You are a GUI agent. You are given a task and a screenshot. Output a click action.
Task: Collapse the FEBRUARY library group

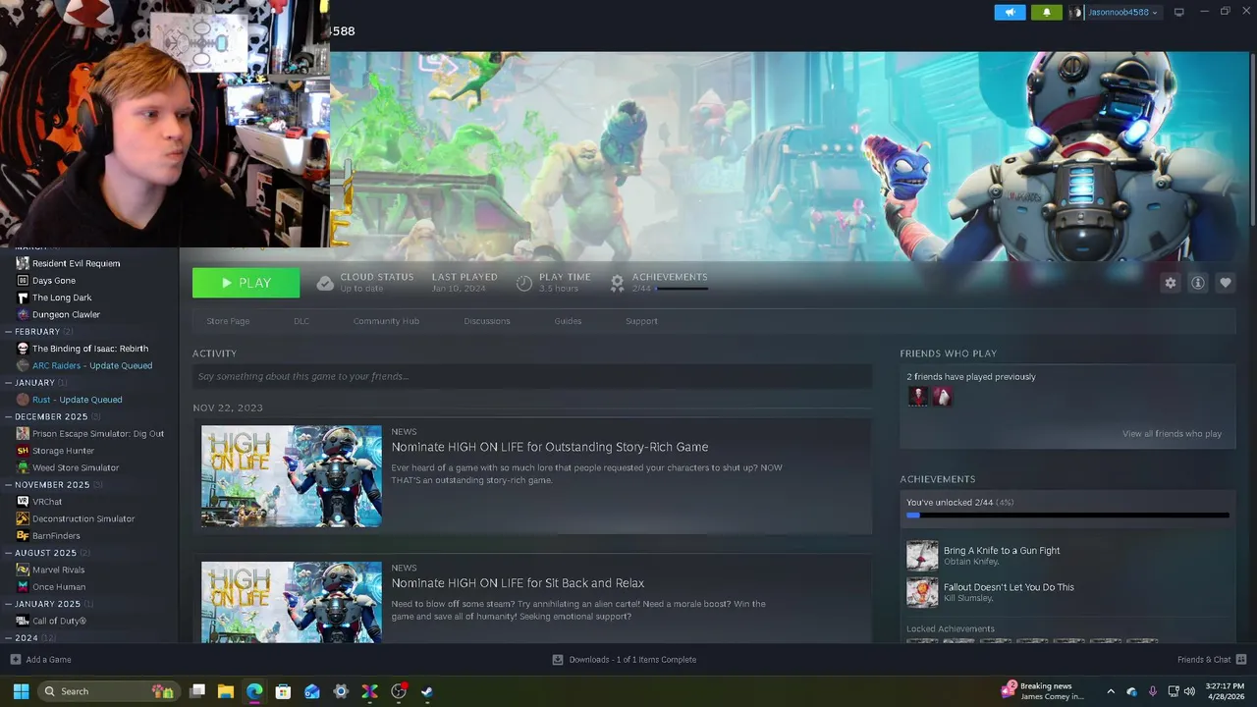click(9, 332)
